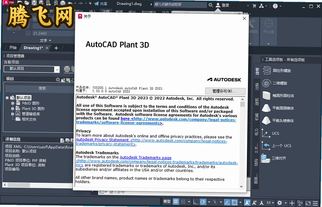The height and width of the screenshot is (207, 322).
Task: Click the Redo arrow in quick access toolbar
Action: [x=81, y=3]
